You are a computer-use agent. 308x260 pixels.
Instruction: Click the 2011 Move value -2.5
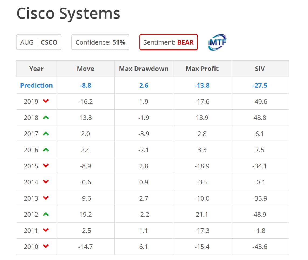tap(85, 231)
